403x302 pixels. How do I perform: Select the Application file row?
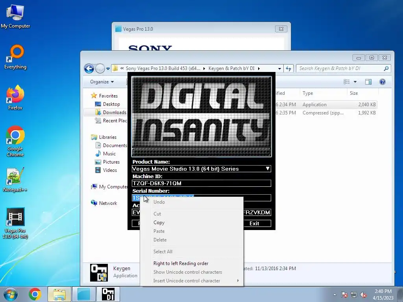tap(326, 105)
